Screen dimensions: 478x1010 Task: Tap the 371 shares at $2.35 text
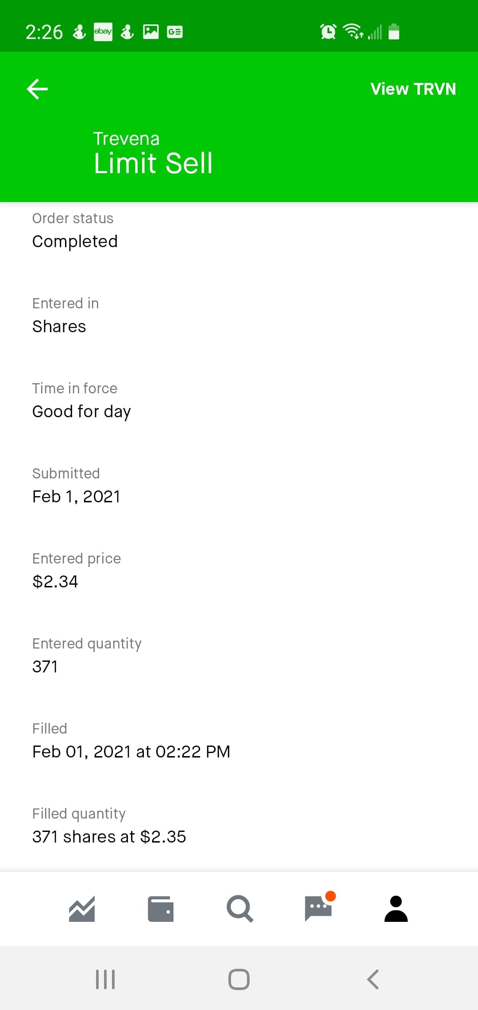109,837
